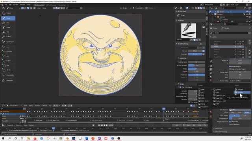Set Color Depth to 16

tap(245, 116)
